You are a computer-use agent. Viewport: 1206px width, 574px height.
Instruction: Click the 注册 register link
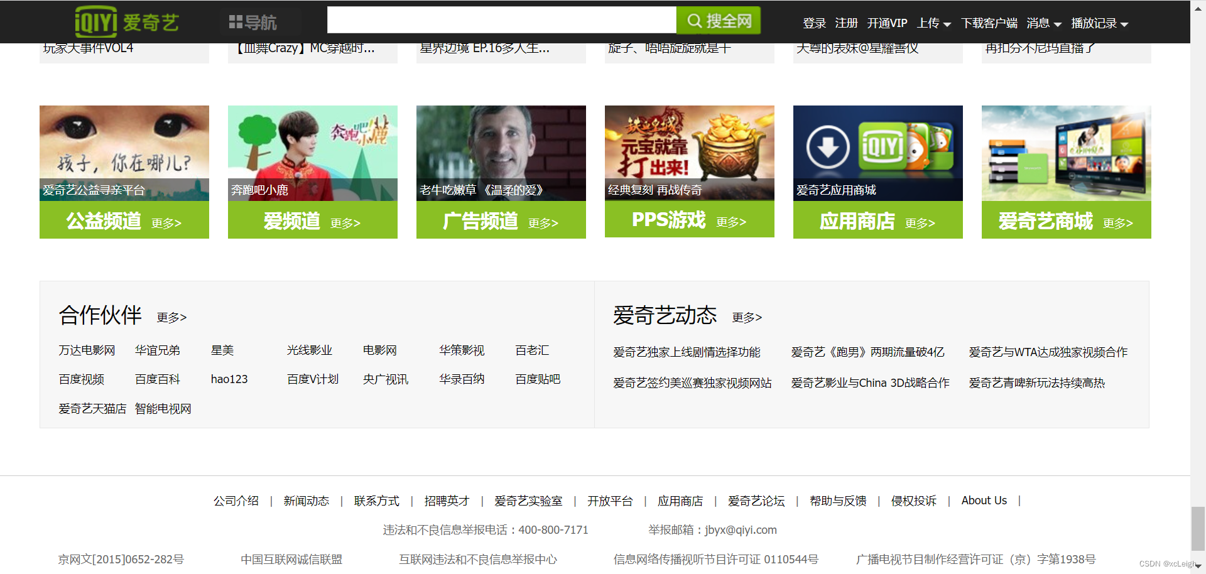point(846,23)
